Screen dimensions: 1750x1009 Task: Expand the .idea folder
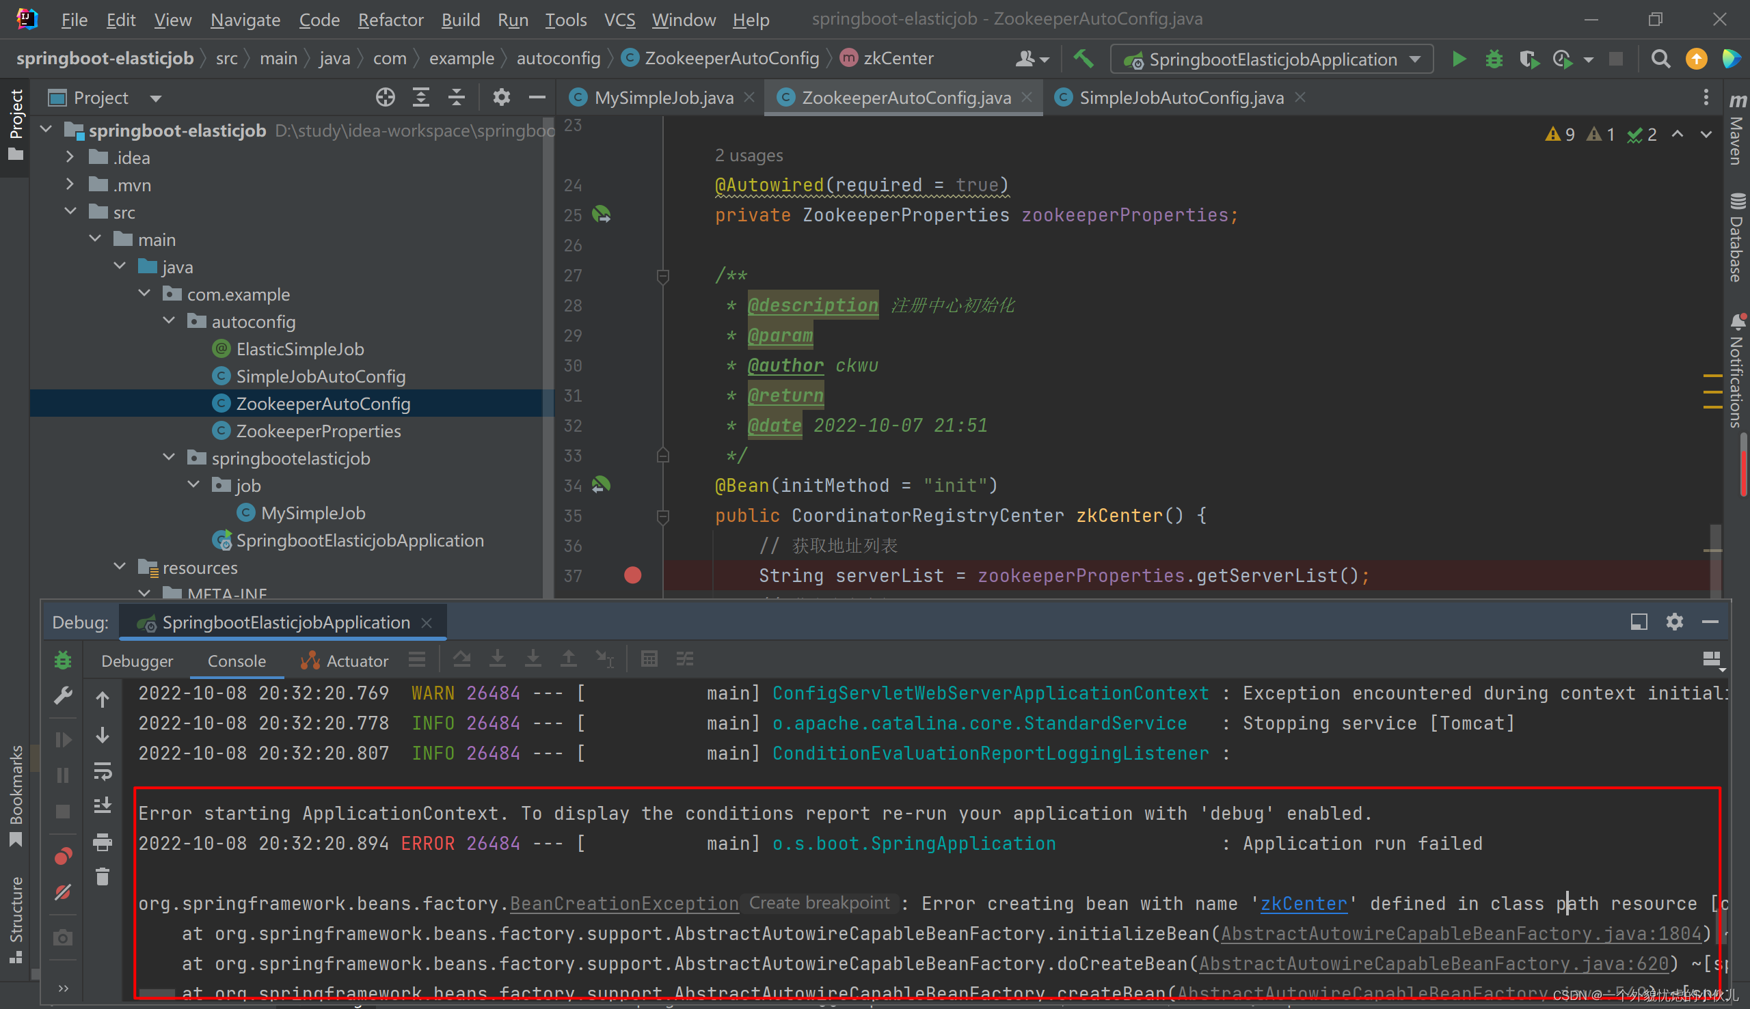click(69, 157)
